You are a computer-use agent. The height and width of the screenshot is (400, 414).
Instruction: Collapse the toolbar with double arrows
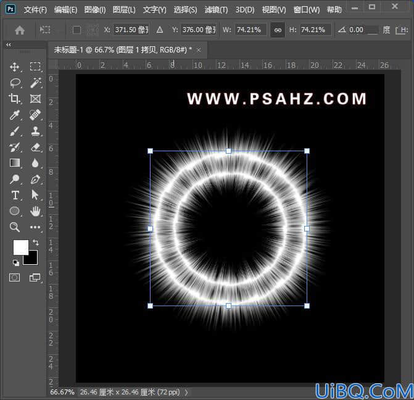click(x=9, y=44)
